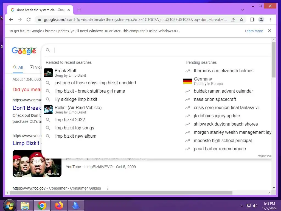The image size is (281, 211).
Task: Play the Limp Bizkit video preview thumbnail
Action: (37, 163)
